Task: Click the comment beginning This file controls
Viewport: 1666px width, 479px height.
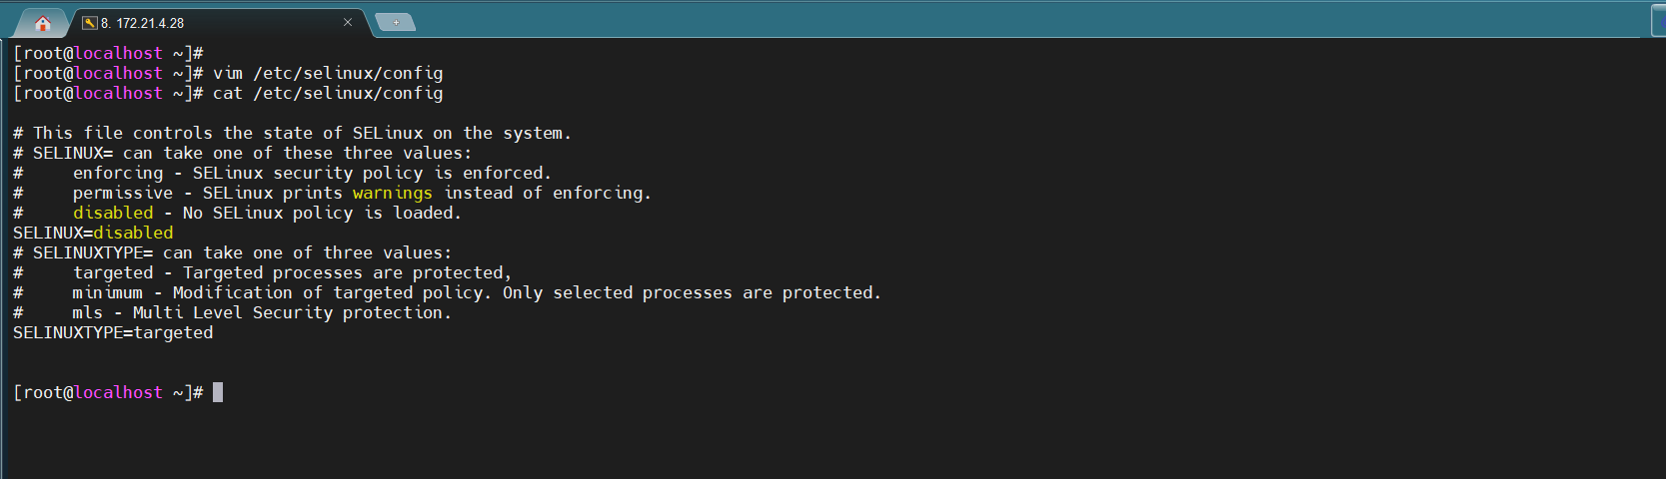Action: [292, 133]
